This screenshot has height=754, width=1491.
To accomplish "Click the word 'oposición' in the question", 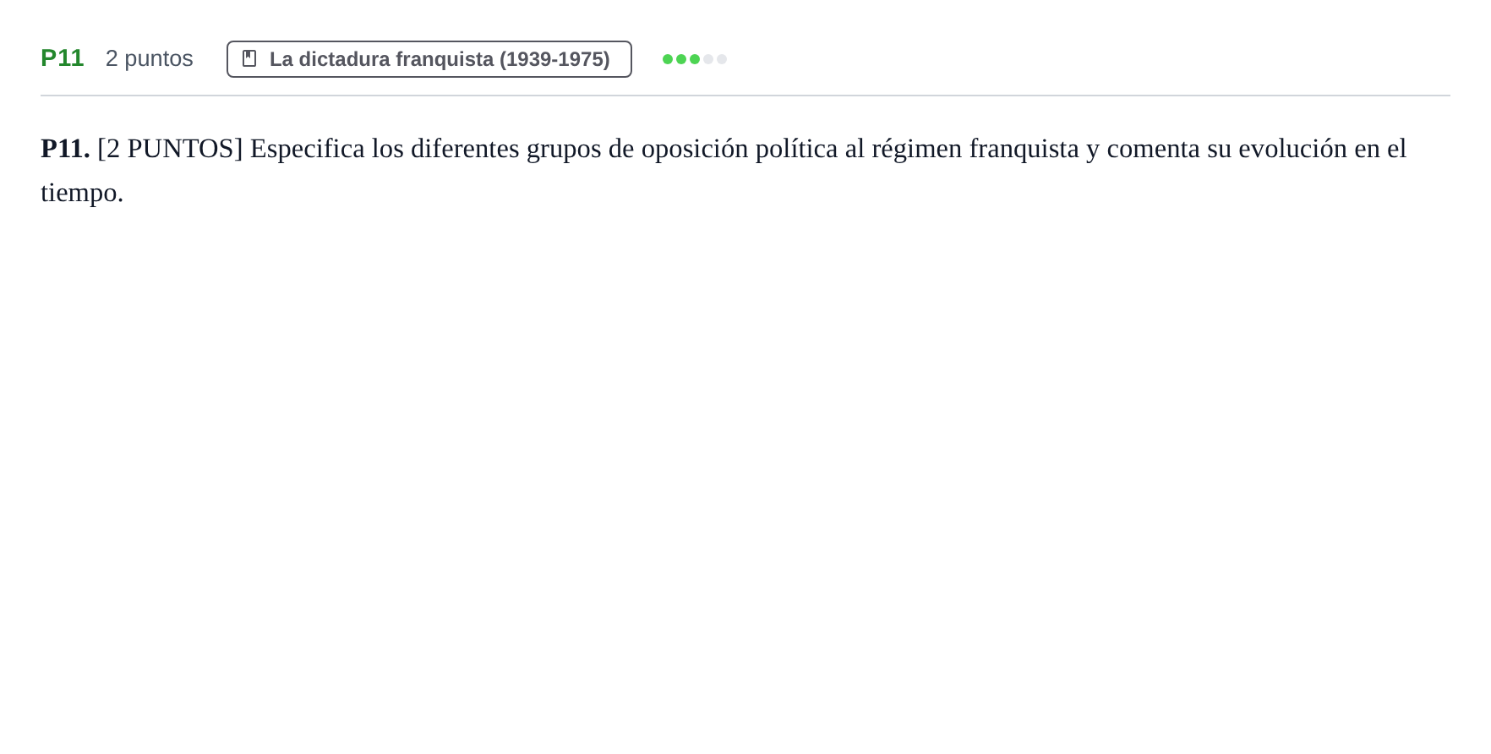I will tap(695, 149).
